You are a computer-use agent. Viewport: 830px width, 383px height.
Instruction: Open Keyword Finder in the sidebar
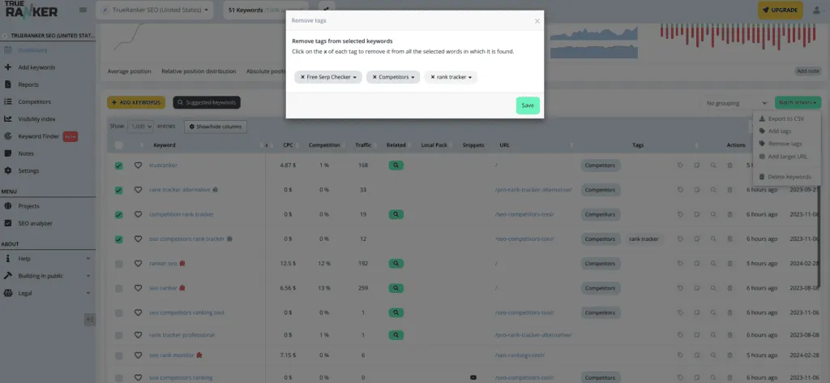coord(39,136)
